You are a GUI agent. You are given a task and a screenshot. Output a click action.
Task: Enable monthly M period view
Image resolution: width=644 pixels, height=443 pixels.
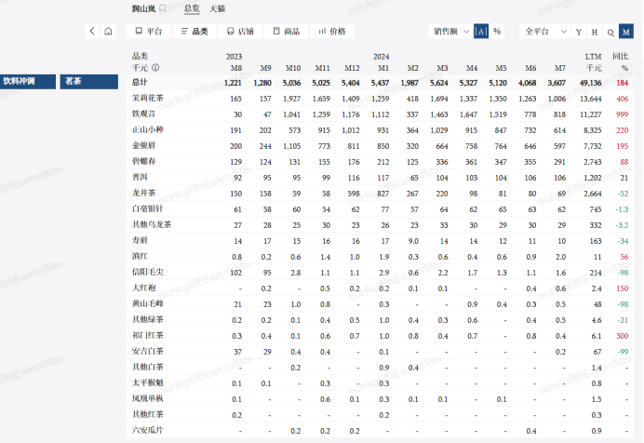click(625, 31)
